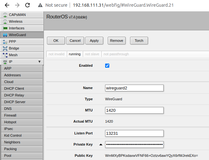Click the browser address bar URL

pos(123,5)
